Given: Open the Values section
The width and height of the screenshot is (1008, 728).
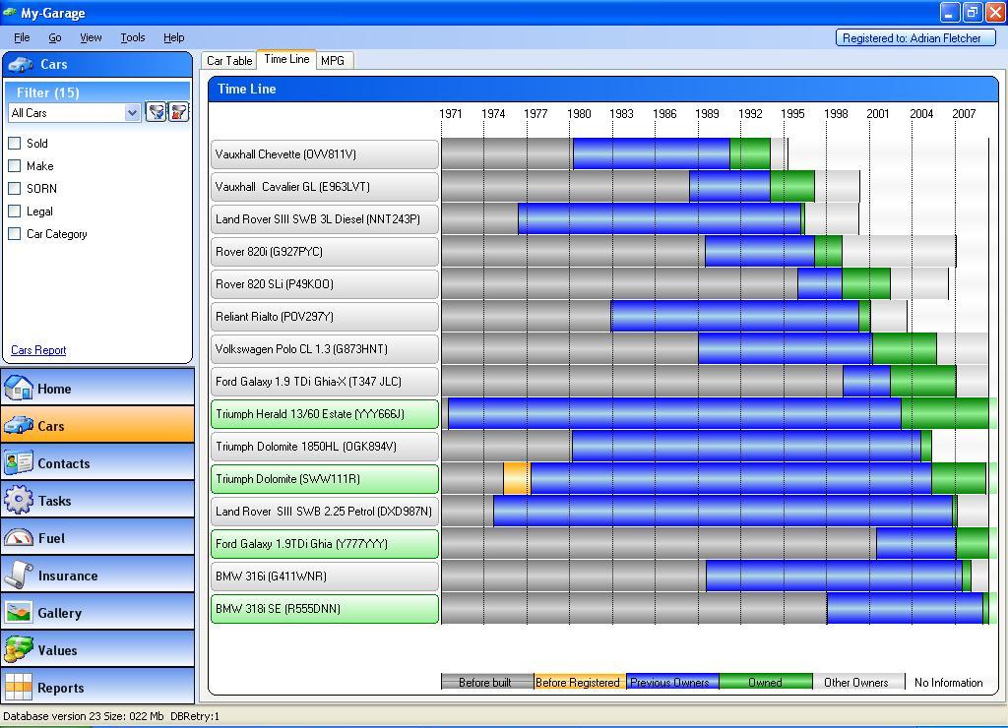Looking at the screenshot, I should (x=97, y=650).
